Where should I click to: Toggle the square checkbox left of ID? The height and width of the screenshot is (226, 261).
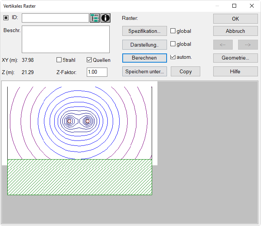tap(6, 18)
